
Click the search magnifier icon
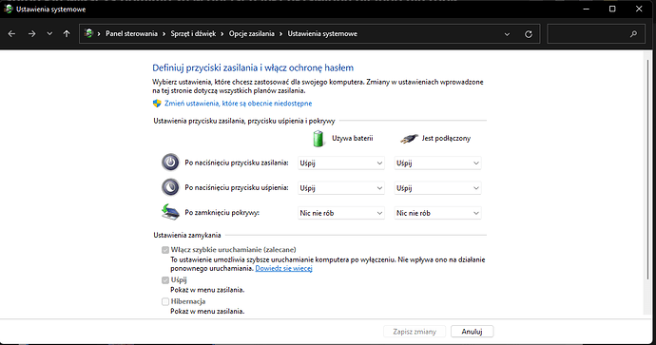(633, 34)
